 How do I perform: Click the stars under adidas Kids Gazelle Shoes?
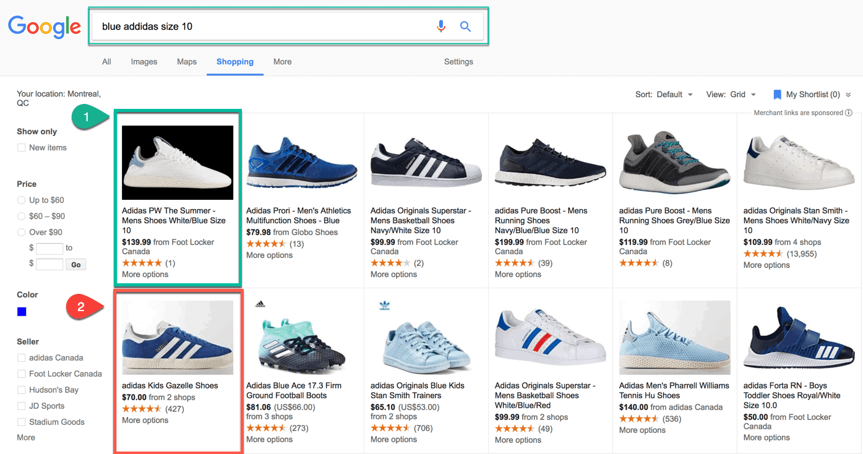pyautogui.click(x=142, y=409)
